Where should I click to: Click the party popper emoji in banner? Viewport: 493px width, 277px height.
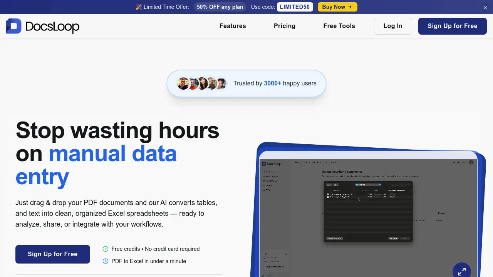click(139, 7)
